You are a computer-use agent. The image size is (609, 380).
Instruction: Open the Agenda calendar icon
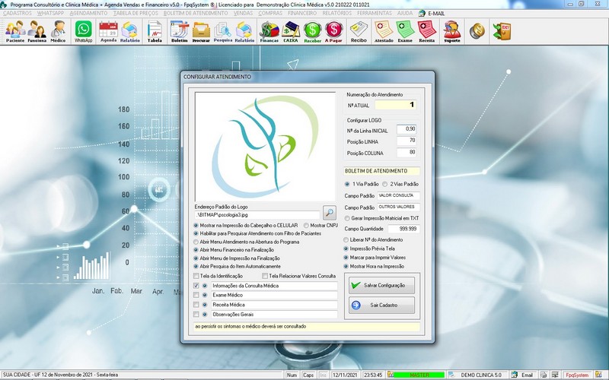[x=108, y=31]
